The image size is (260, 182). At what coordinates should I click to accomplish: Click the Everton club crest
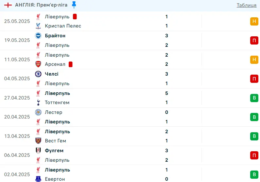[x=38, y=179]
